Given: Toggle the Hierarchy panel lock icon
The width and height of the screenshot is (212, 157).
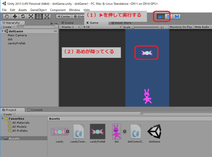Looking at the screenshot, I should (x=51, y=23).
